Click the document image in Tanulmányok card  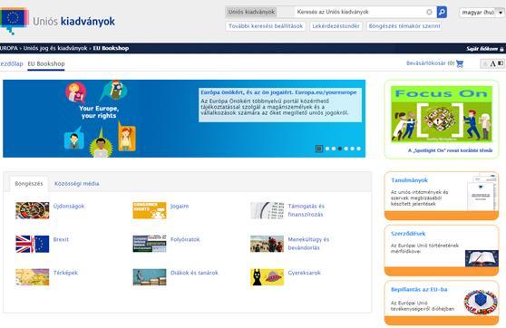pos(482,192)
